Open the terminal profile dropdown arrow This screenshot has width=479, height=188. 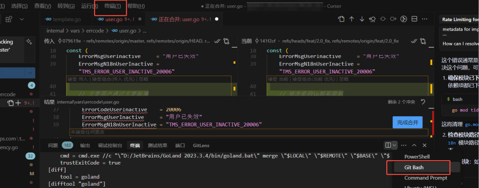(x=394, y=146)
